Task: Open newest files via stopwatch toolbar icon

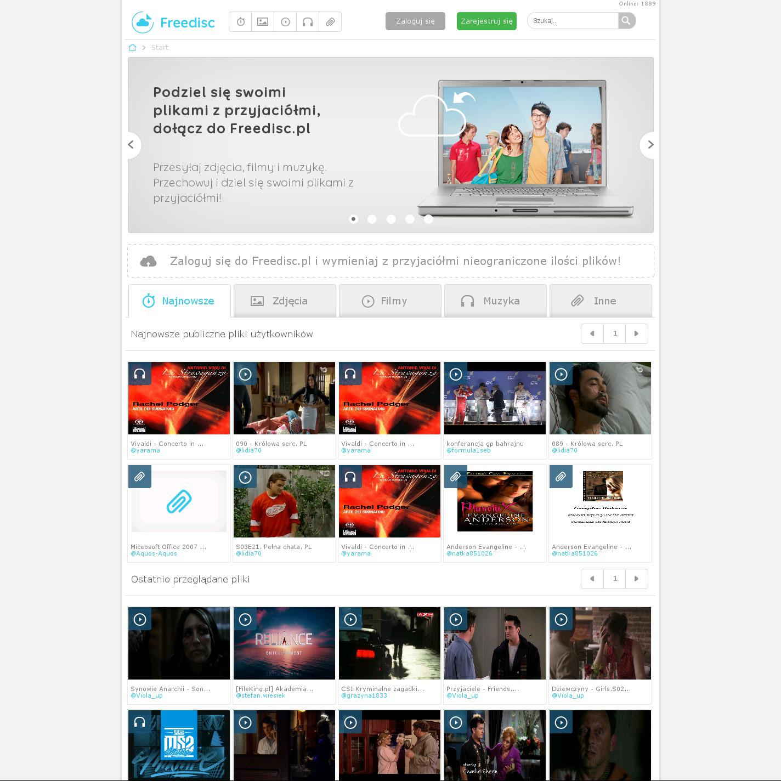Action: [x=240, y=22]
